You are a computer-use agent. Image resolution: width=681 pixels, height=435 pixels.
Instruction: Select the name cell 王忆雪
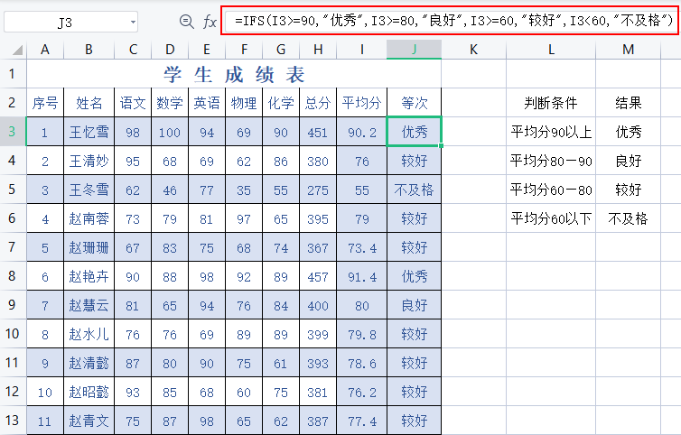[x=89, y=132]
